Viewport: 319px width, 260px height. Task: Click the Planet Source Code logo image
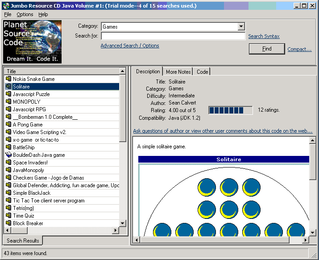click(x=32, y=42)
